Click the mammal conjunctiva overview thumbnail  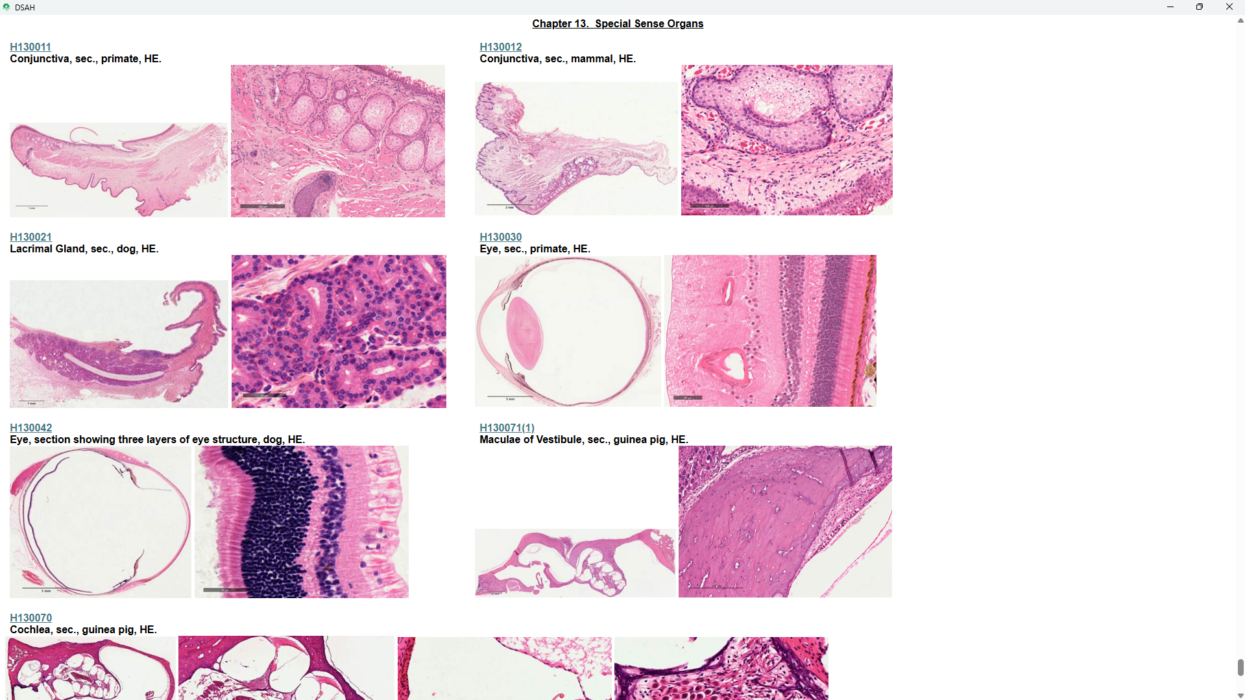[576, 149]
